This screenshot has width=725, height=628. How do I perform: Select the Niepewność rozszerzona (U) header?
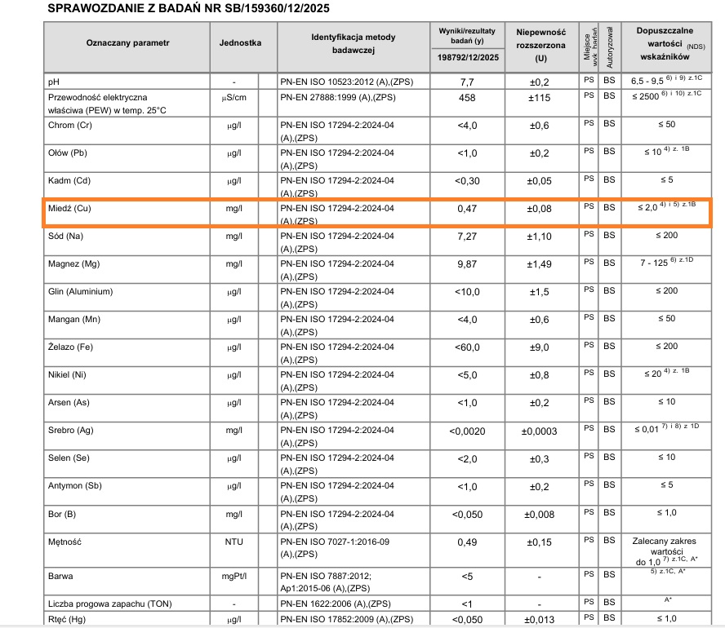540,45
